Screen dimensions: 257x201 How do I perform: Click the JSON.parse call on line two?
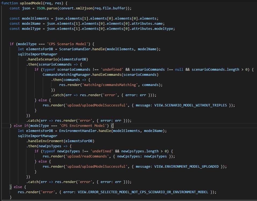click(x=47, y=8)
